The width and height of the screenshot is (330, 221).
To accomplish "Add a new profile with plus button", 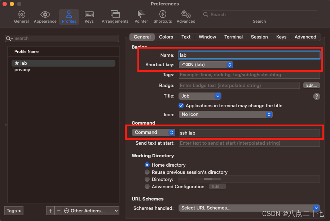I will click(x=50, y=211).
